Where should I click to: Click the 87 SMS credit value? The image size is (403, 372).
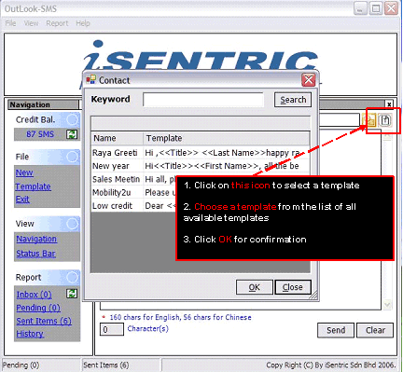tap(40, 134)
